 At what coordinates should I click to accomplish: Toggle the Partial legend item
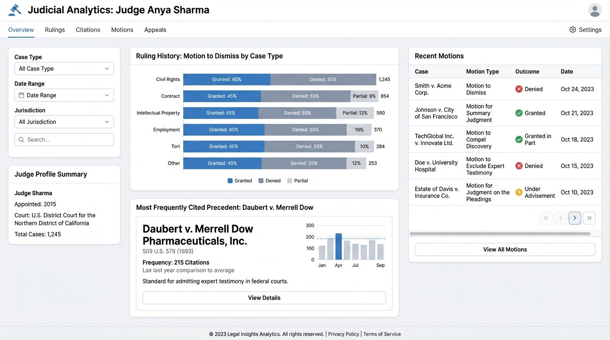click(x=297, y=181)
